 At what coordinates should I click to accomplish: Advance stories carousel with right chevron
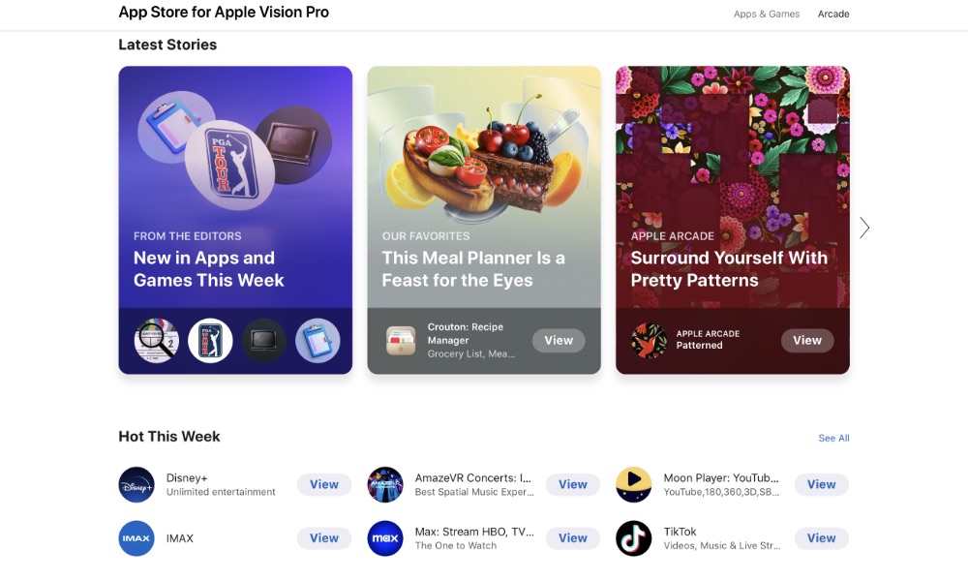pyautogui.click(x=864, y=228)
